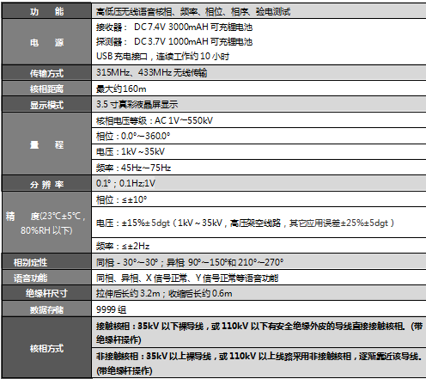Screen dimensions: 426x379
Task: Select 接触核相 35kV以下裸导线 paragraph
Action: pos(259,333)
